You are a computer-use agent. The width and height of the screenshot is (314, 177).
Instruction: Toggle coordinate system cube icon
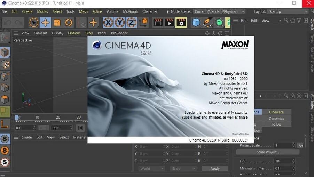143,22
